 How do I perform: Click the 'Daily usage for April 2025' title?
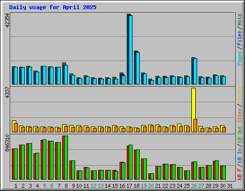click(x=53, y=7)
